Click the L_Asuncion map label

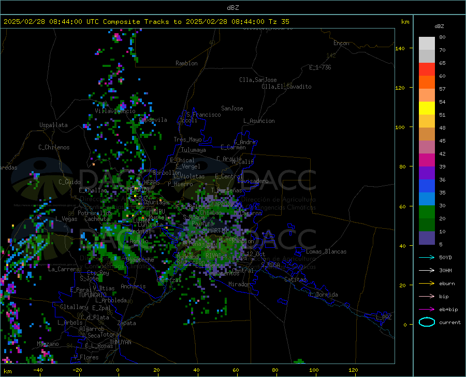(259, 121)
